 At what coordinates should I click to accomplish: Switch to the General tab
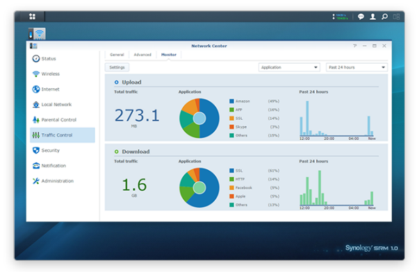(x=117, y=55)
